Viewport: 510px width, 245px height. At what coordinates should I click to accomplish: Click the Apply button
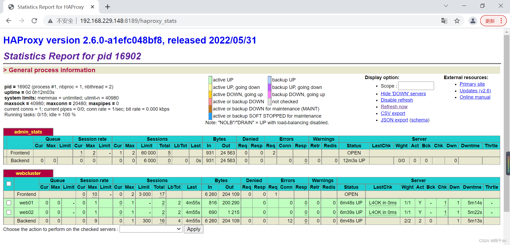194,229
